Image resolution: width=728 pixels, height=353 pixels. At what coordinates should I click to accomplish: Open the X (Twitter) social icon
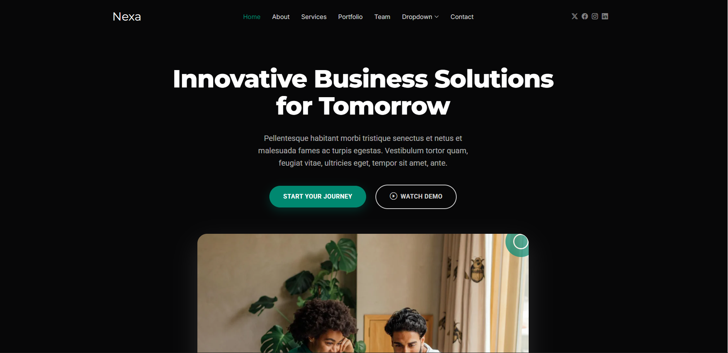click(575, 16)
